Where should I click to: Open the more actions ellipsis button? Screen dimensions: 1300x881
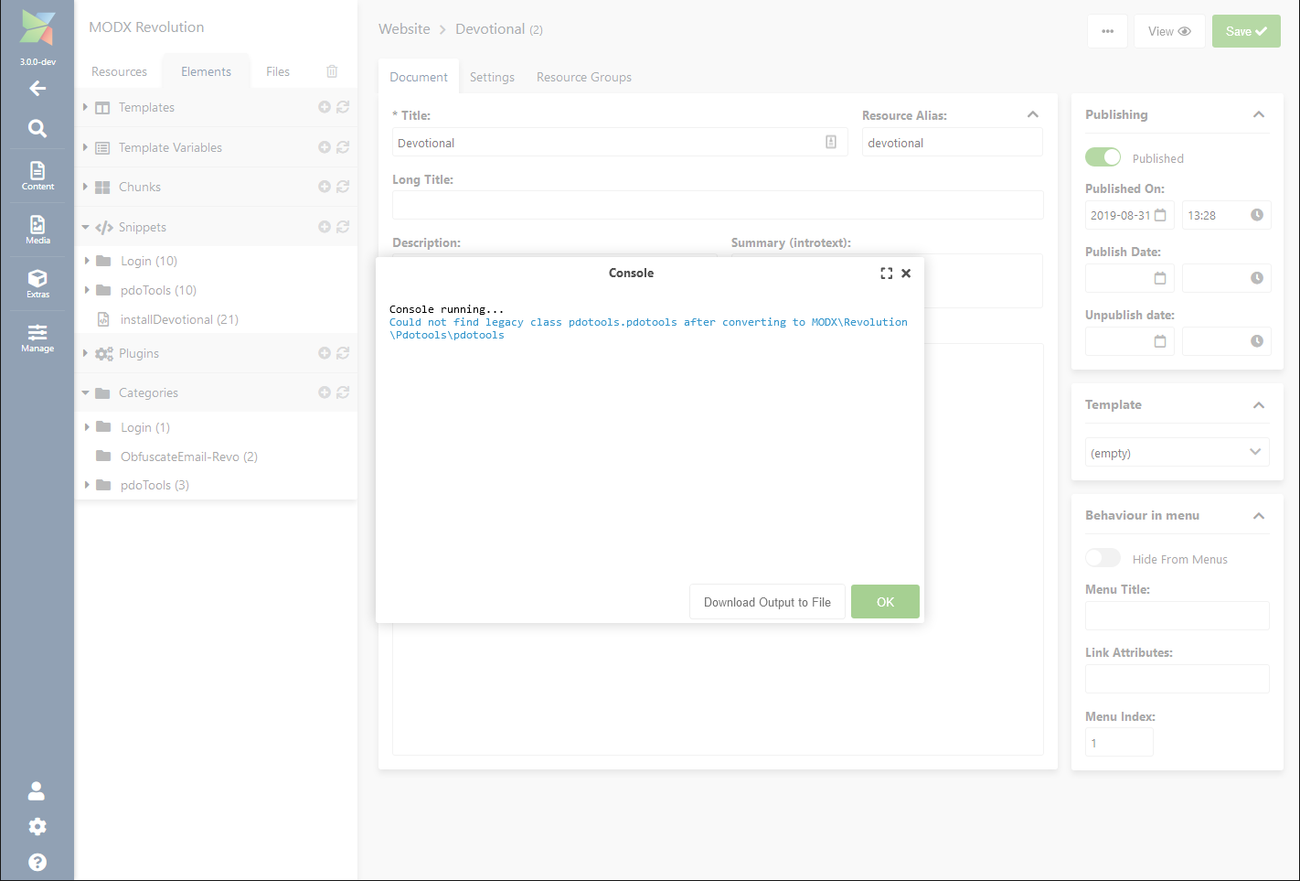click(1108, 31)
